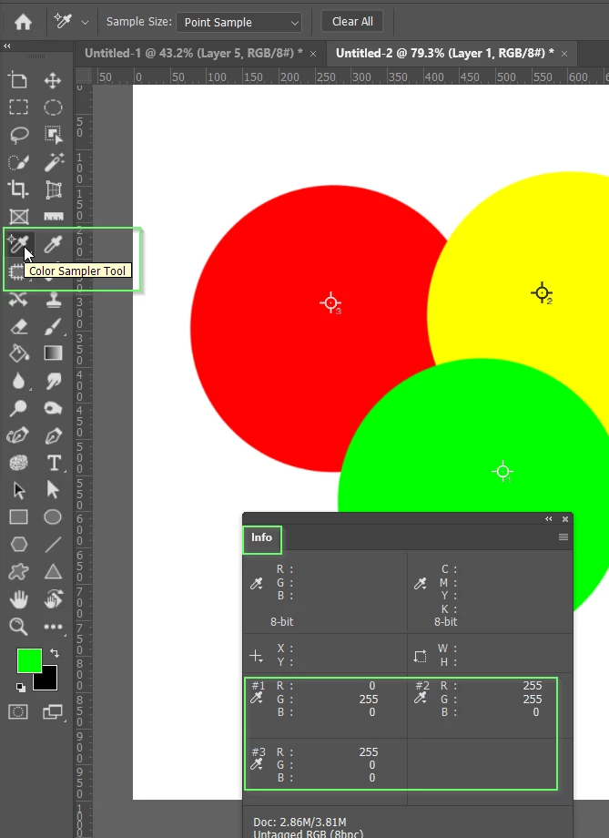Select the Move tool
This screenshot has height=838, width=609.
(x=53, y=81)
